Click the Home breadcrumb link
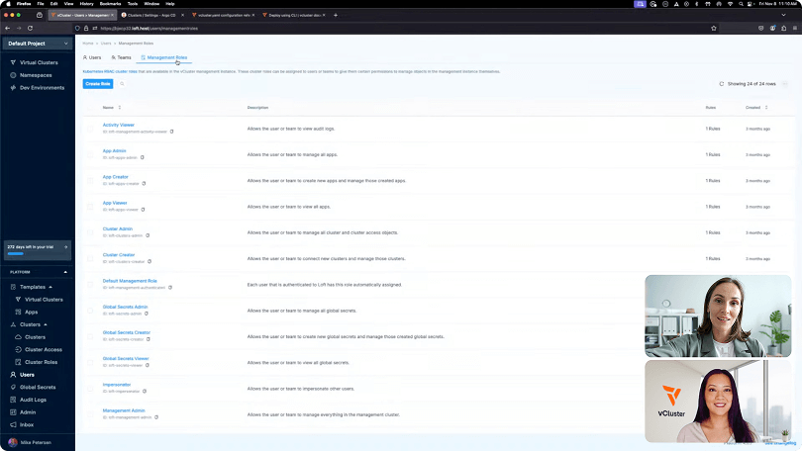The width and height of the screenshot is (802, 451). click(88, 44)
